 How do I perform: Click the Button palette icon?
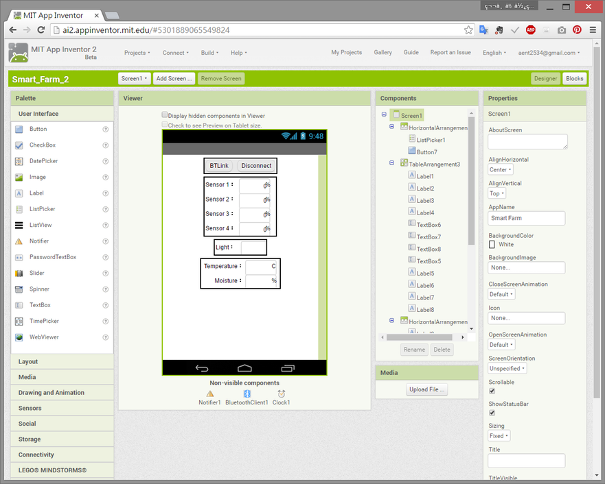[x=19, y=130]
